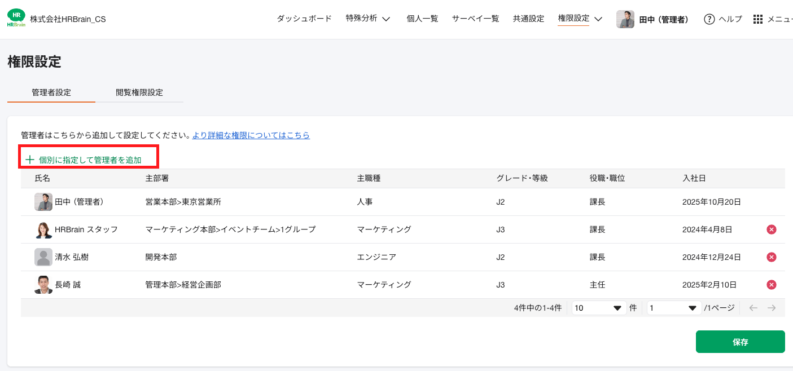
Task: Click the green 保存 button
Action: (x=740, y=342)
